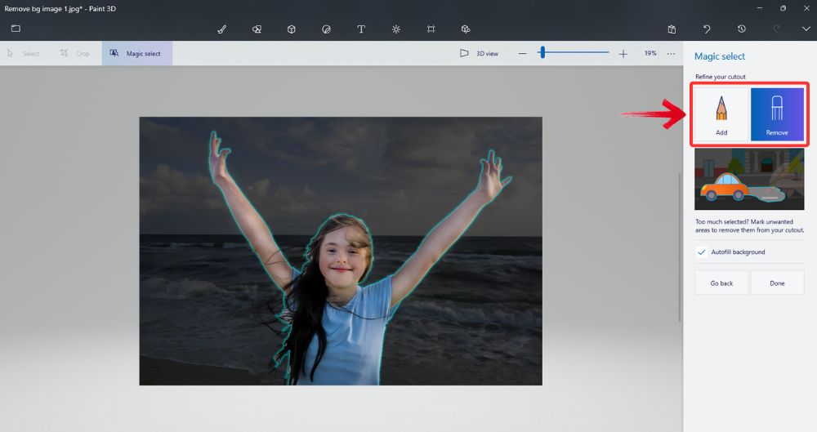817x432 pixels.
Task: Click the Paste icon
Action: tap(672, 29)
